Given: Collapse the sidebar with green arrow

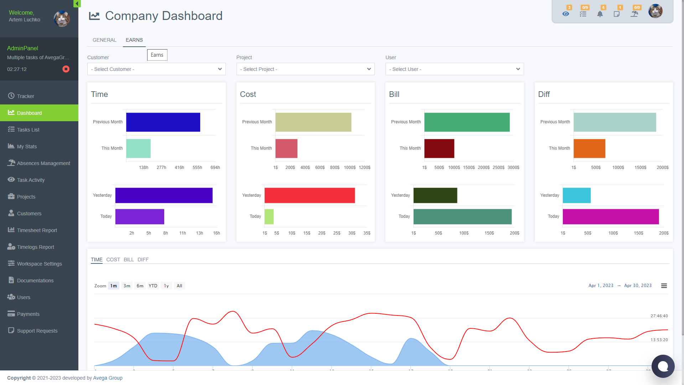Looking at the screenshot, I should click(x=77, y=4).
